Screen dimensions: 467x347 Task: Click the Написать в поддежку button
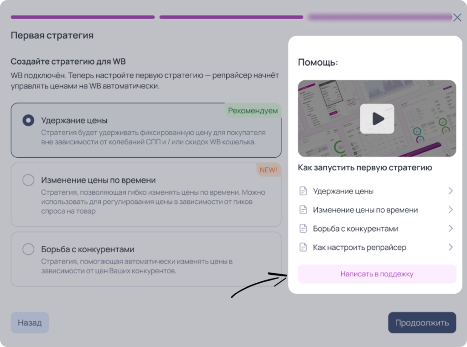click(x=377, y=274)
